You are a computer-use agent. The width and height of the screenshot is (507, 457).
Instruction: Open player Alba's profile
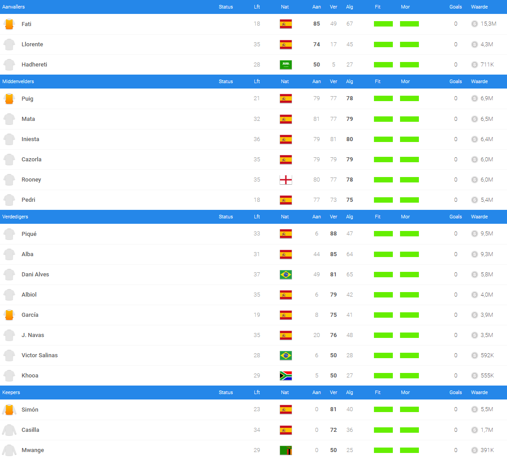pyautogui.click(x=27, y=254)
